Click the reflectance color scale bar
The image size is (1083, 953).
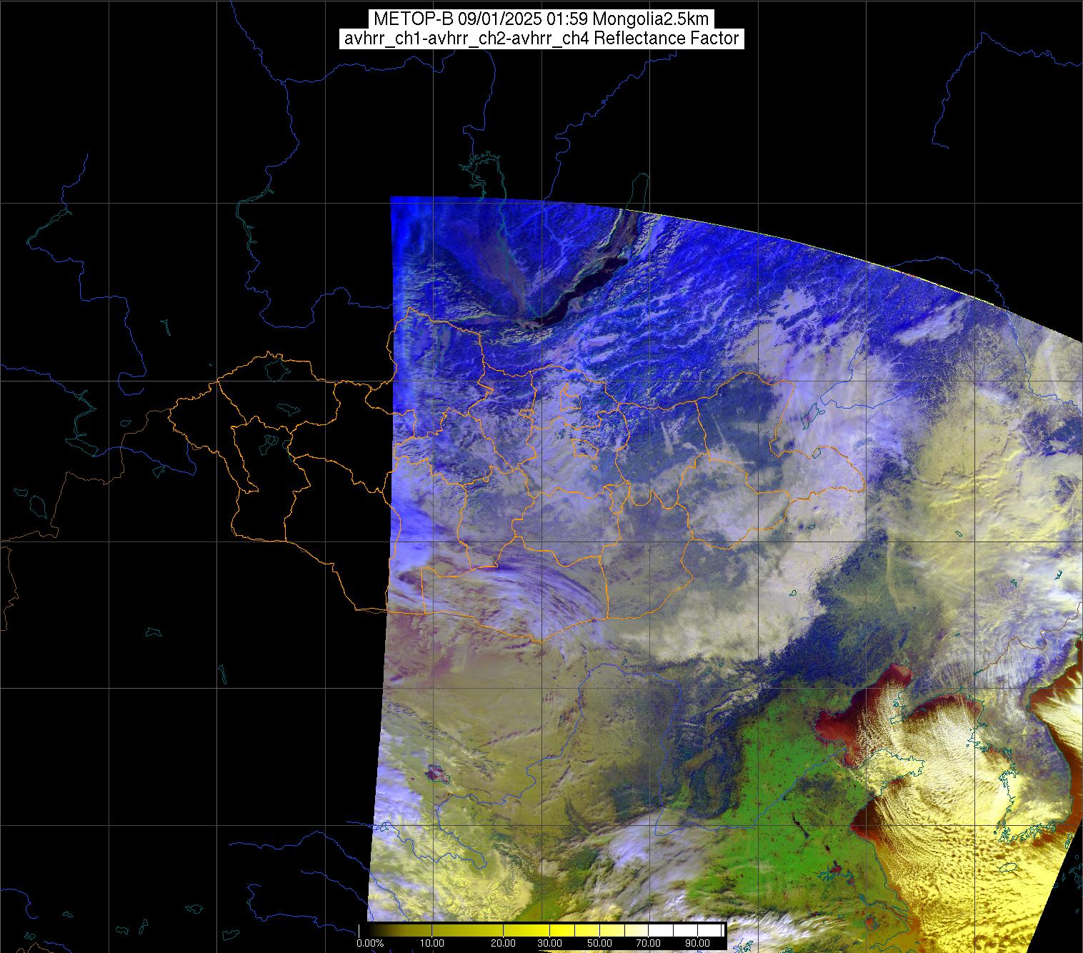(x=542, y=930)
